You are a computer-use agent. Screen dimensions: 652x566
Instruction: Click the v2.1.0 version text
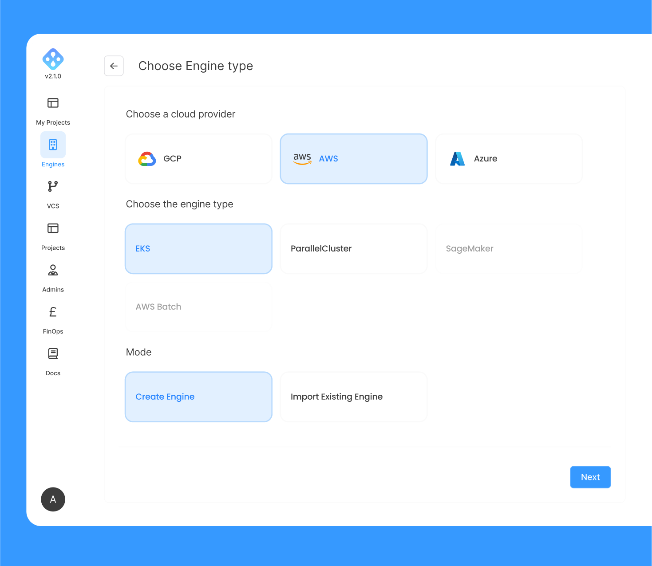53,76
